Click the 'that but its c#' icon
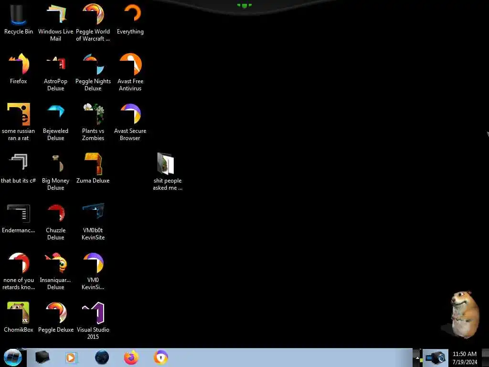The image size is (489, 367). coord(19,168)
